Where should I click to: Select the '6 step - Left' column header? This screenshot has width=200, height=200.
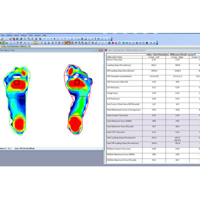click(x=154, y=57)
